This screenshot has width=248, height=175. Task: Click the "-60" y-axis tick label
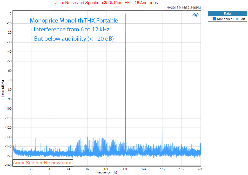click(9, 71)
